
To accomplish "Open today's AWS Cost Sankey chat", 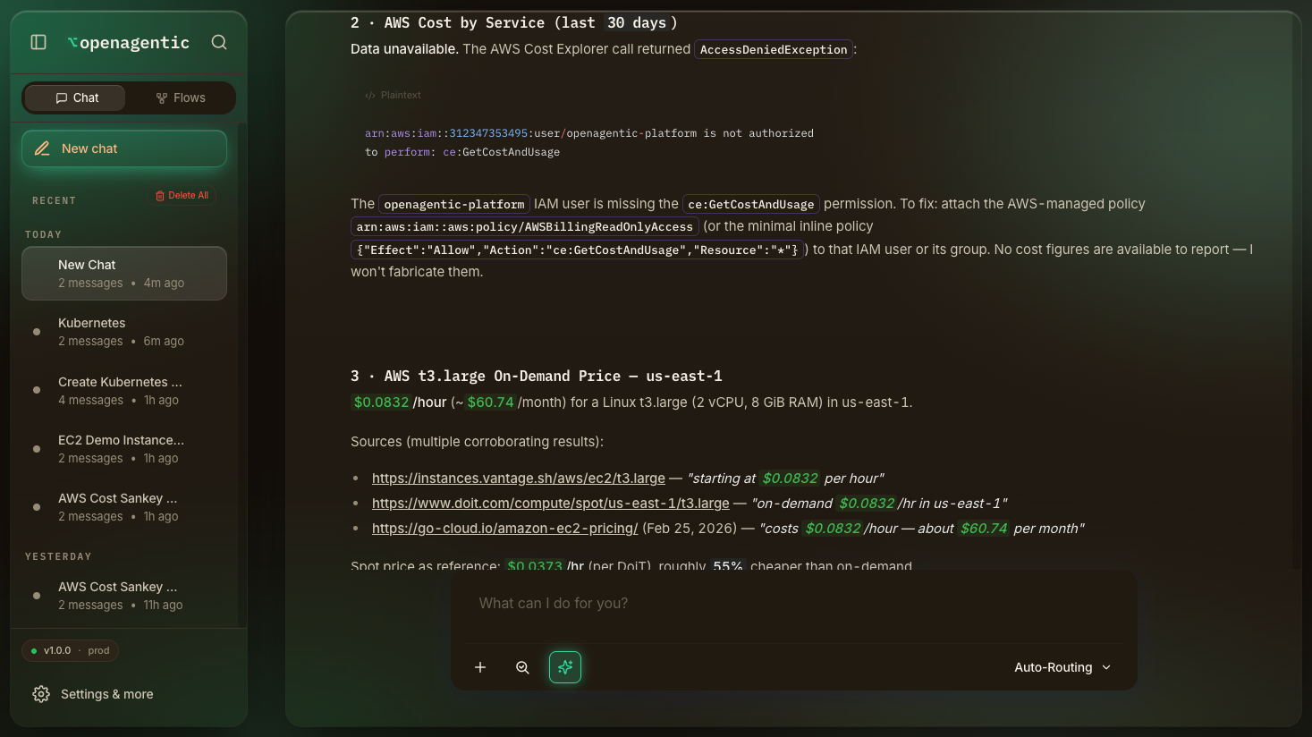I will click(124, 507).
